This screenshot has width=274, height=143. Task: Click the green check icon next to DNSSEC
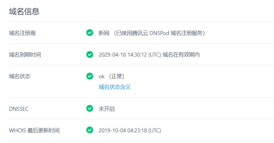pos(90,108)
